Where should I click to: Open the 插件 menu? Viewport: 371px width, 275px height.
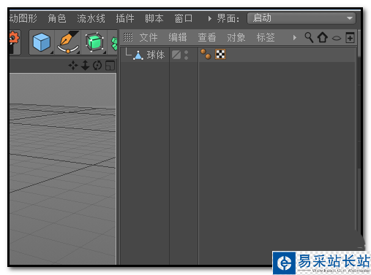tap(125, 18)
